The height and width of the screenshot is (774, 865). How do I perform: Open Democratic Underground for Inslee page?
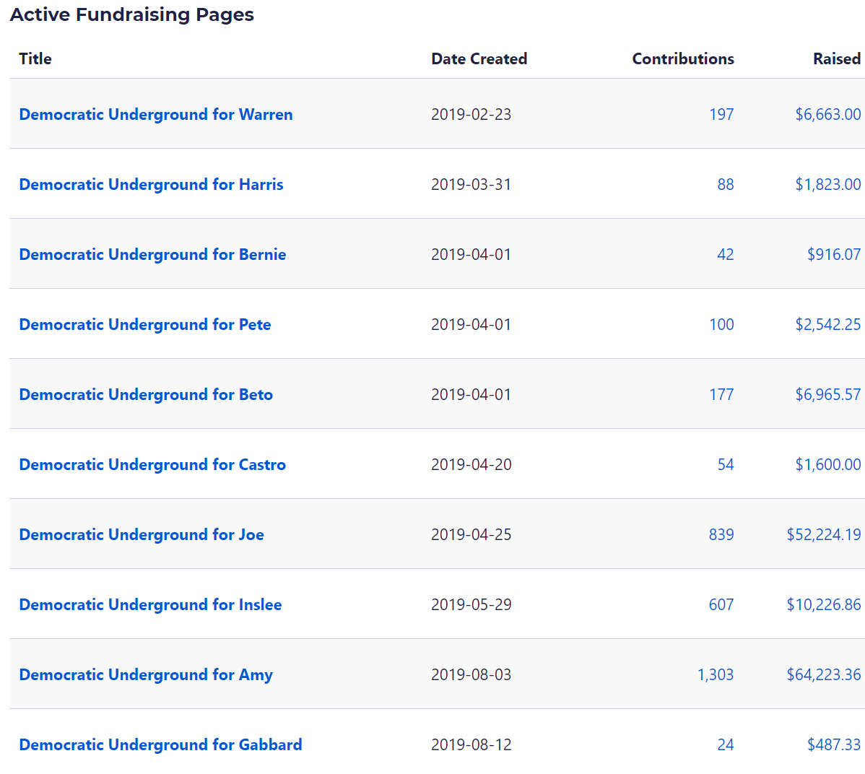click(150, 604)
